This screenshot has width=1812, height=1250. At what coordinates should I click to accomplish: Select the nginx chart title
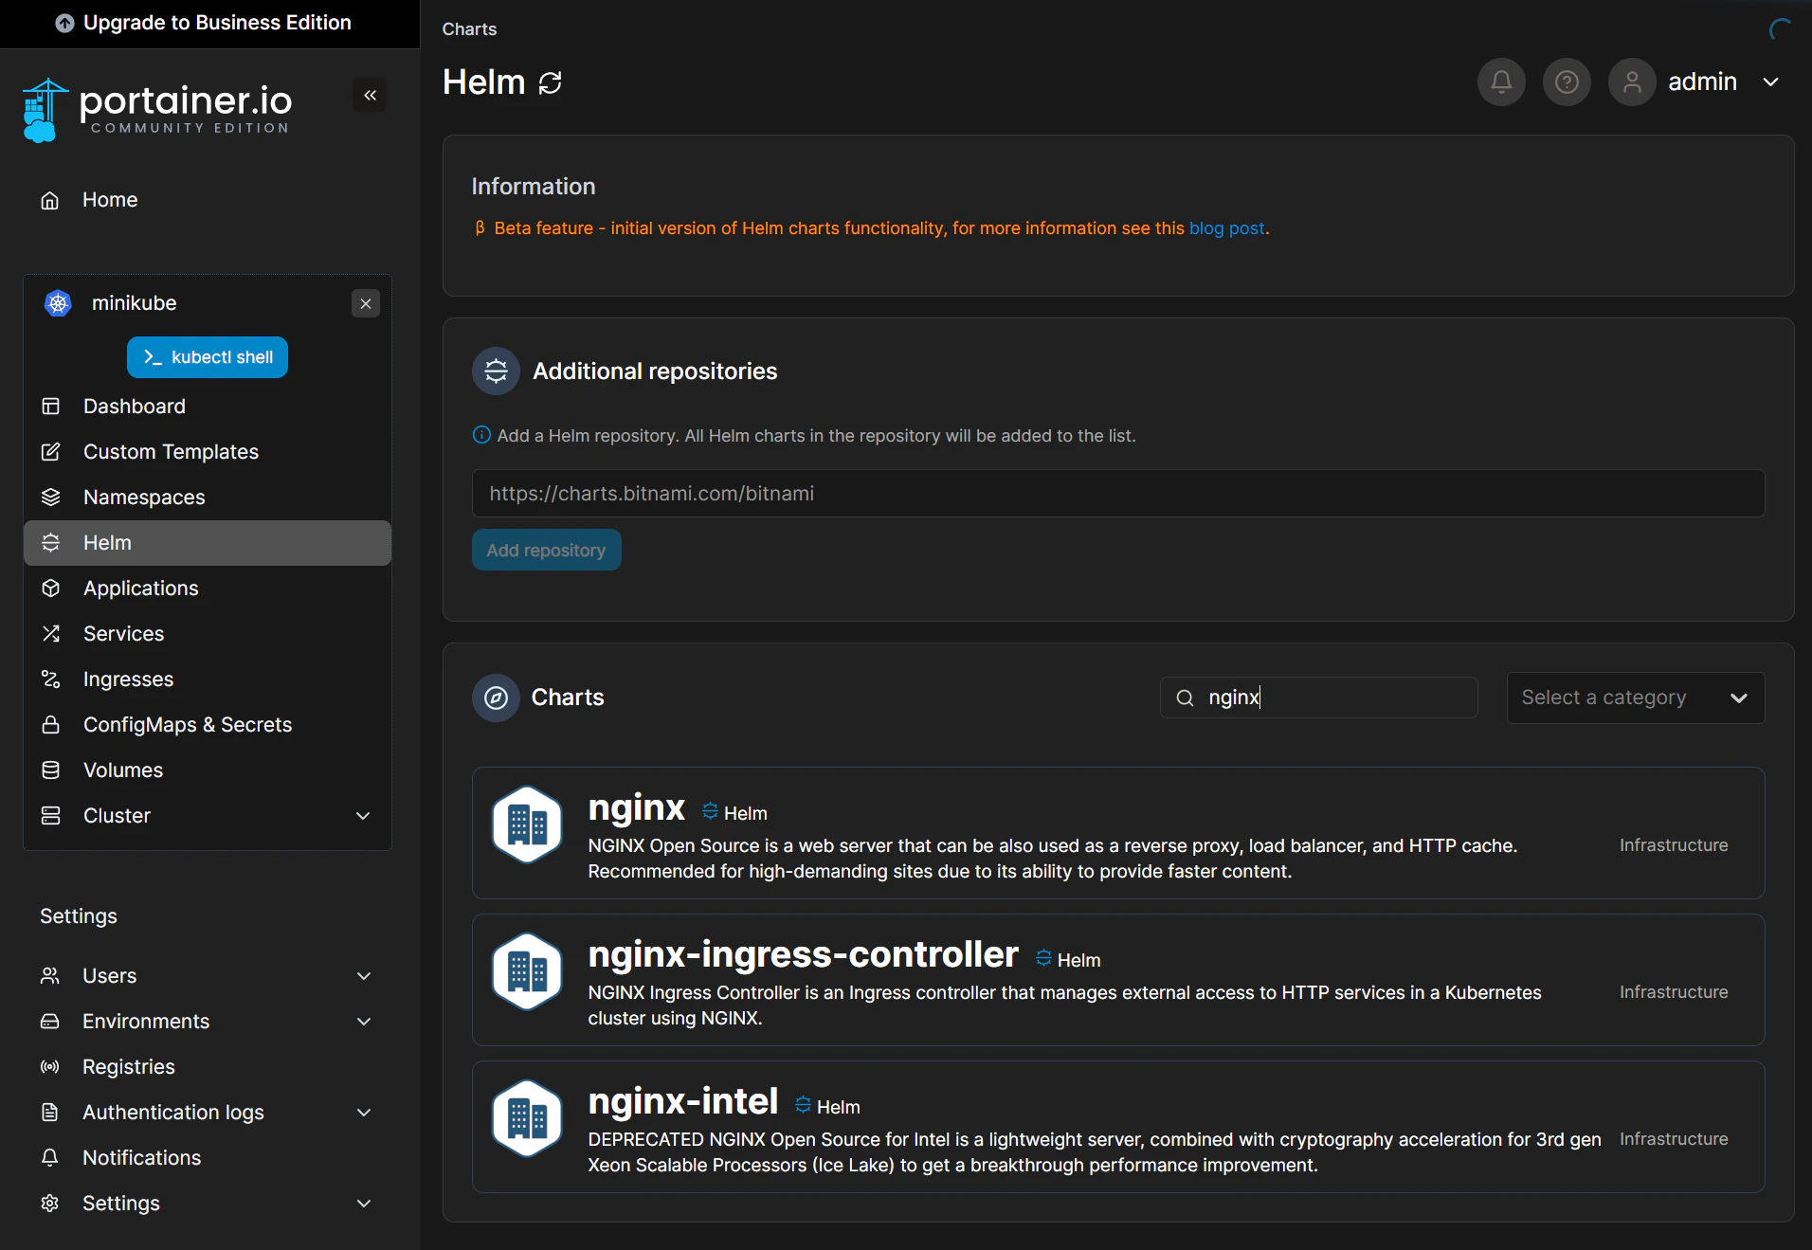pos(636,808)
